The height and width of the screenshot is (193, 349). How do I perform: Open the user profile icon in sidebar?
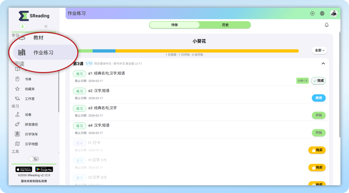(22, 26)
